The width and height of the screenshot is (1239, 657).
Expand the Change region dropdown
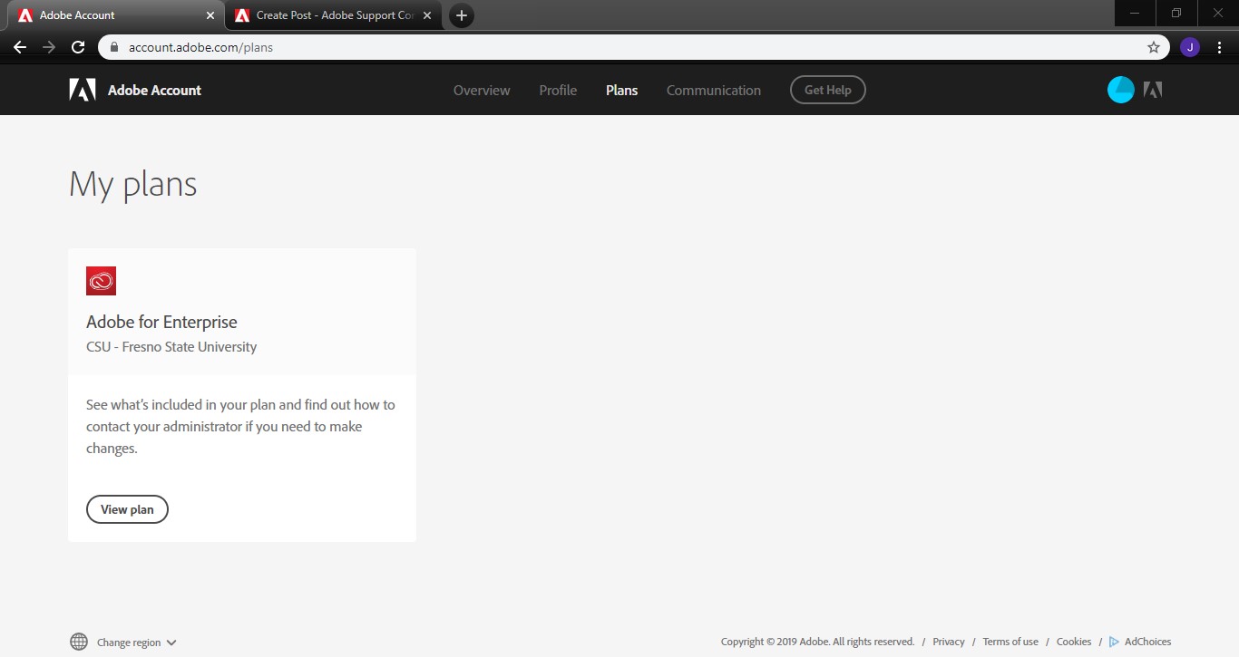pos(137,643)
